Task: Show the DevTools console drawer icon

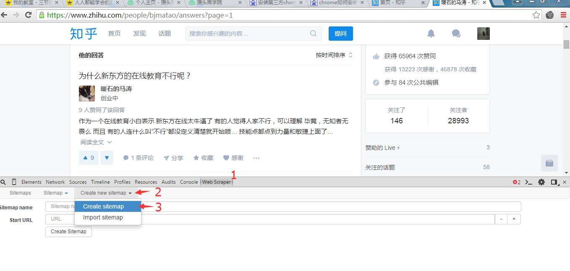Action: pyautogui.click(x=529, y=182)
